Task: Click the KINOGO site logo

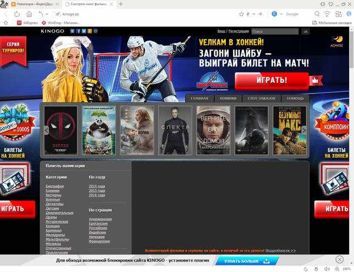Action: [x=52, y=31]
